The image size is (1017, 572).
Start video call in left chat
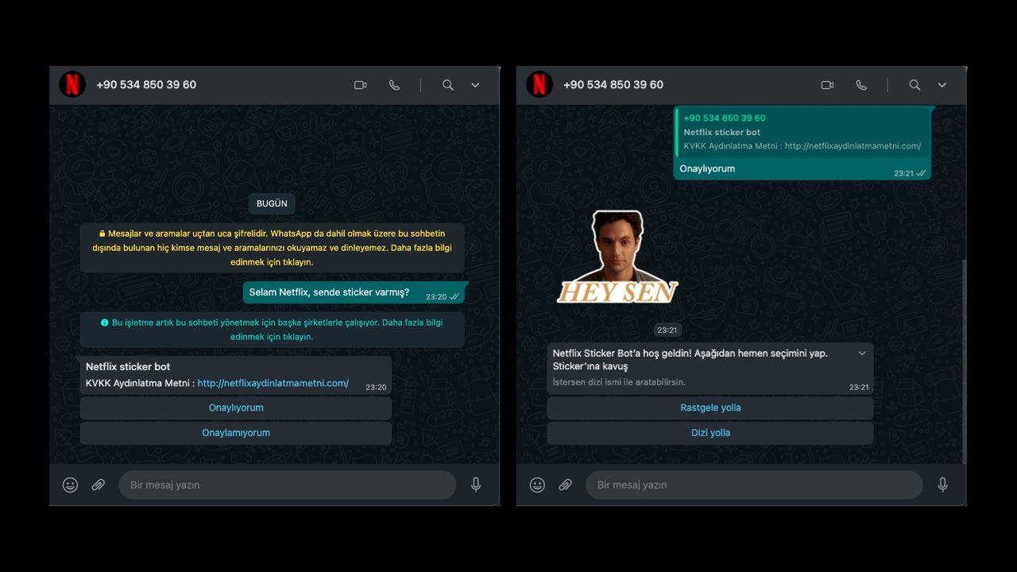tap(361, 85)
